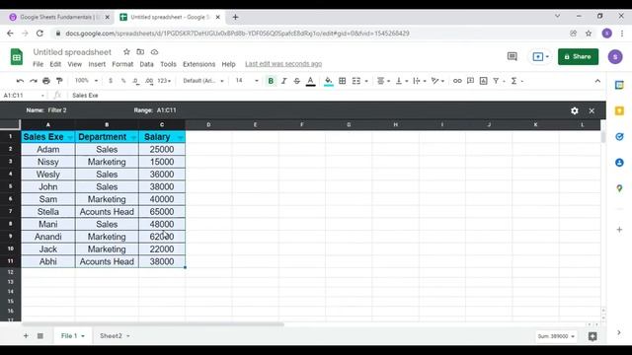
Task: Toggle bold formatting
Action: click(271, 81)
